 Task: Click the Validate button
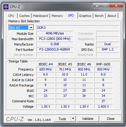pos(88,119)
